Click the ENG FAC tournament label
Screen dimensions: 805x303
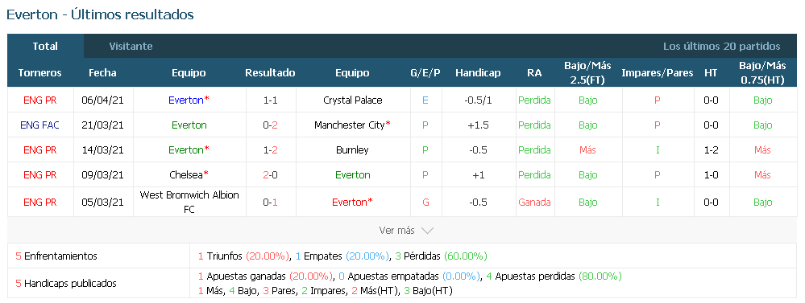(x=40, y=125)
